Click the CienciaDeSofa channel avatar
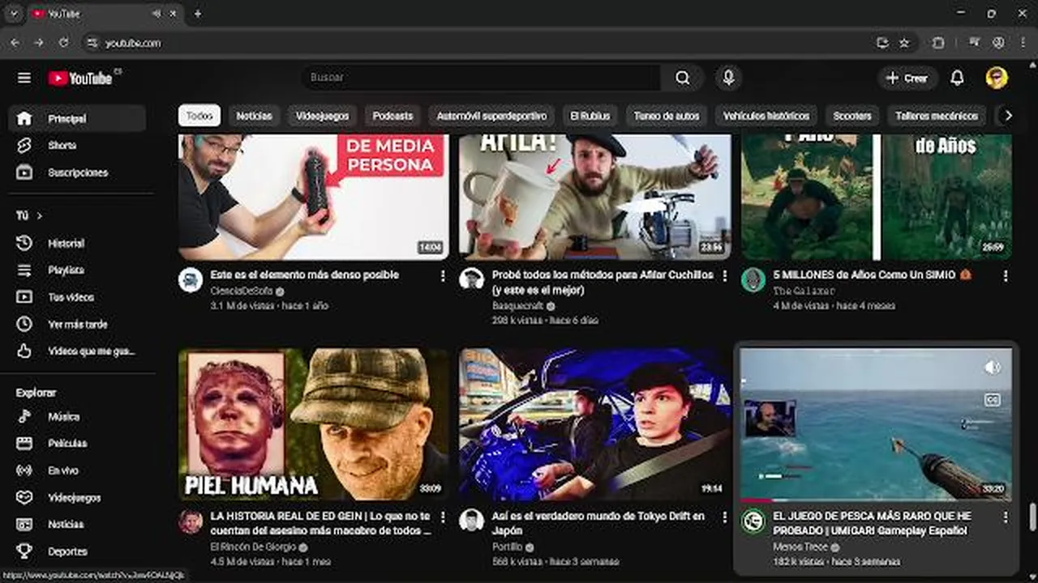This screenshot has height=583, width=1038. click(191, 280)
